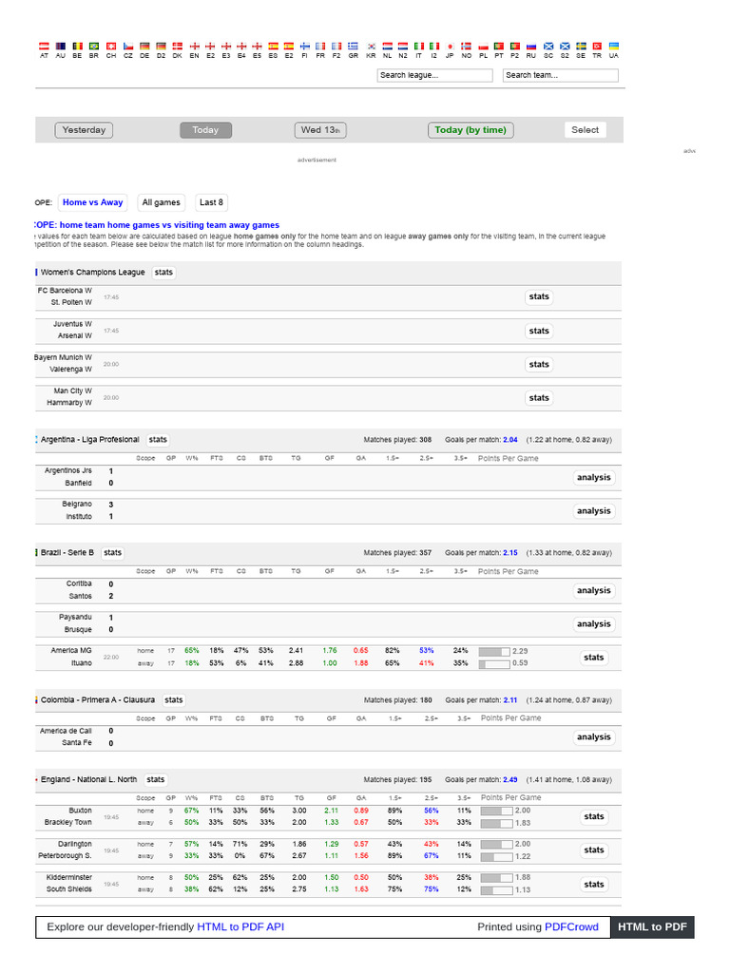Open the CH Switzerland flag league
The image size is (730, 973).
111,47
